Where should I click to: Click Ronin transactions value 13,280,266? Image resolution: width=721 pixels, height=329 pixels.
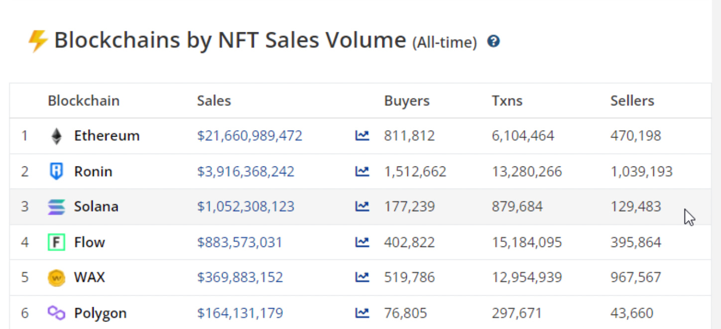[x=527, y=171]
